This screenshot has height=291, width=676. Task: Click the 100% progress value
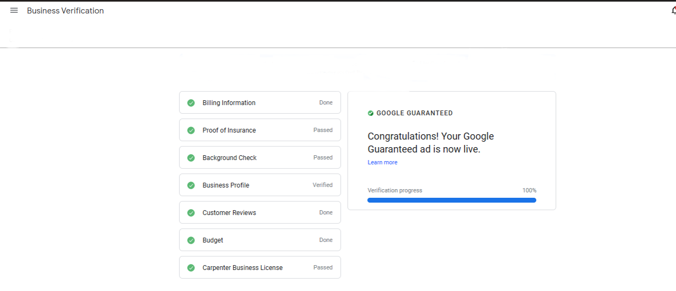(x=529, y=190)
